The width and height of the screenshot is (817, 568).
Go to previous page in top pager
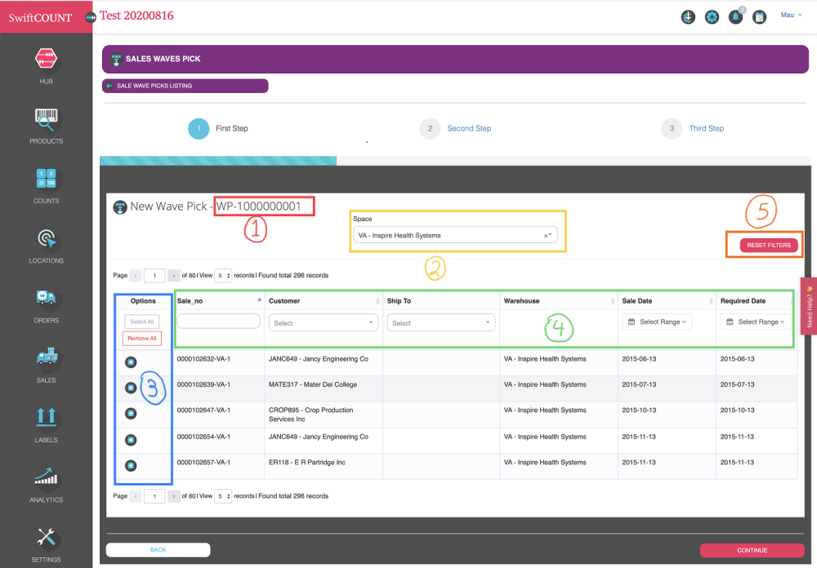(x=136, y=275)
